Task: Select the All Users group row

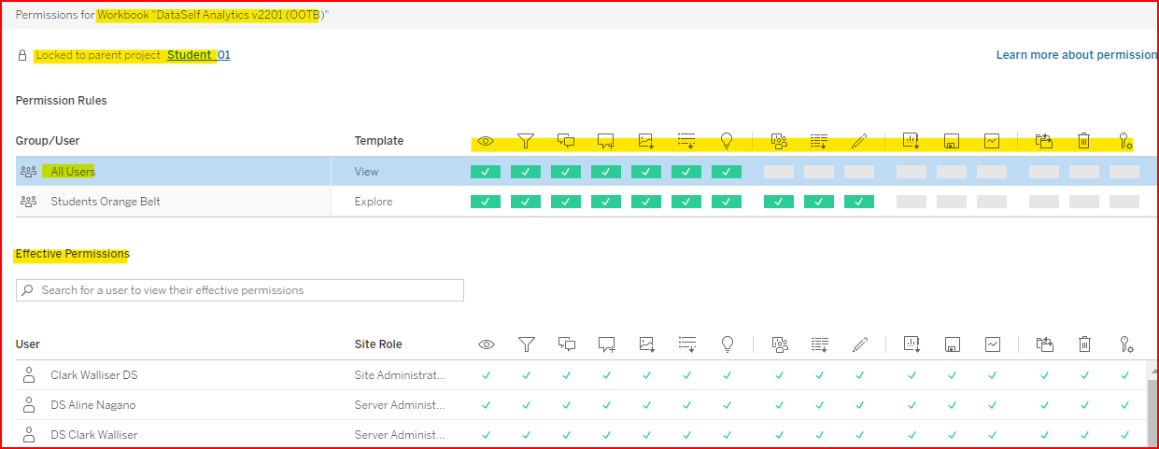Action: (73, 172)
